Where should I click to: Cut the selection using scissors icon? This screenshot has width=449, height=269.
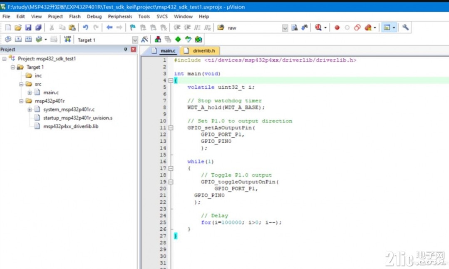coord(52,27)
